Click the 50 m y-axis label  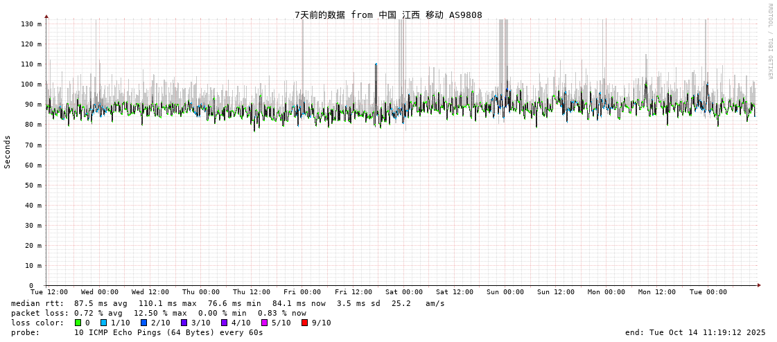(33, 186)
